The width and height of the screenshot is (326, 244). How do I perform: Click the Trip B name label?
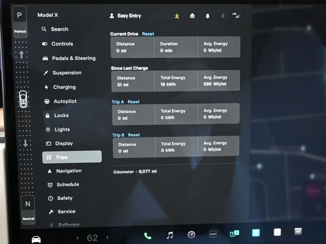(118, 135)
